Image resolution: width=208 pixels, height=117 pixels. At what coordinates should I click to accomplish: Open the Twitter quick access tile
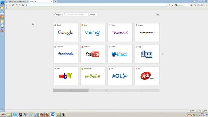(x=120, y=54)
